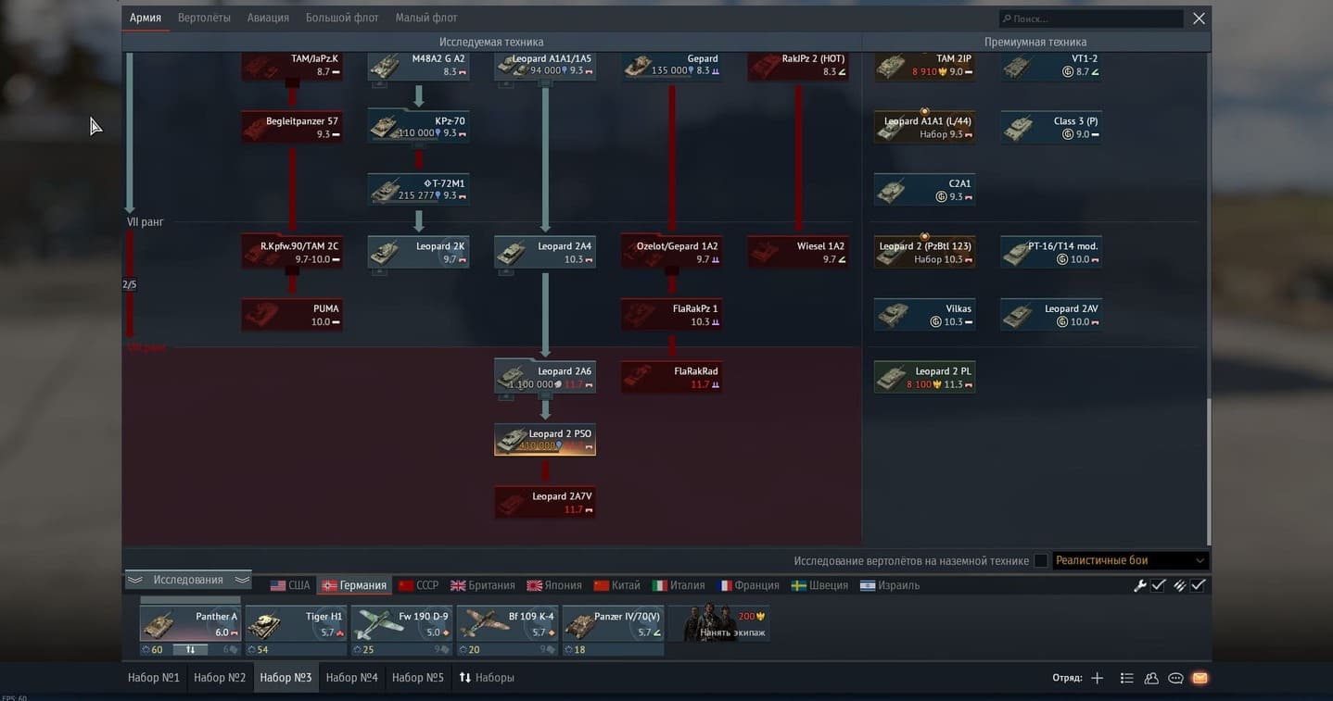Select the Leopard 2K tank
1333x701 pixels.
[418, 253]
